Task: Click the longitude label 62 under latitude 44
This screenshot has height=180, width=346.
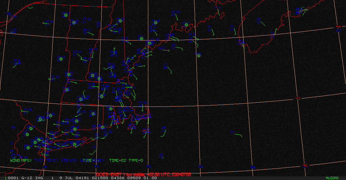Action: (339, 31)
